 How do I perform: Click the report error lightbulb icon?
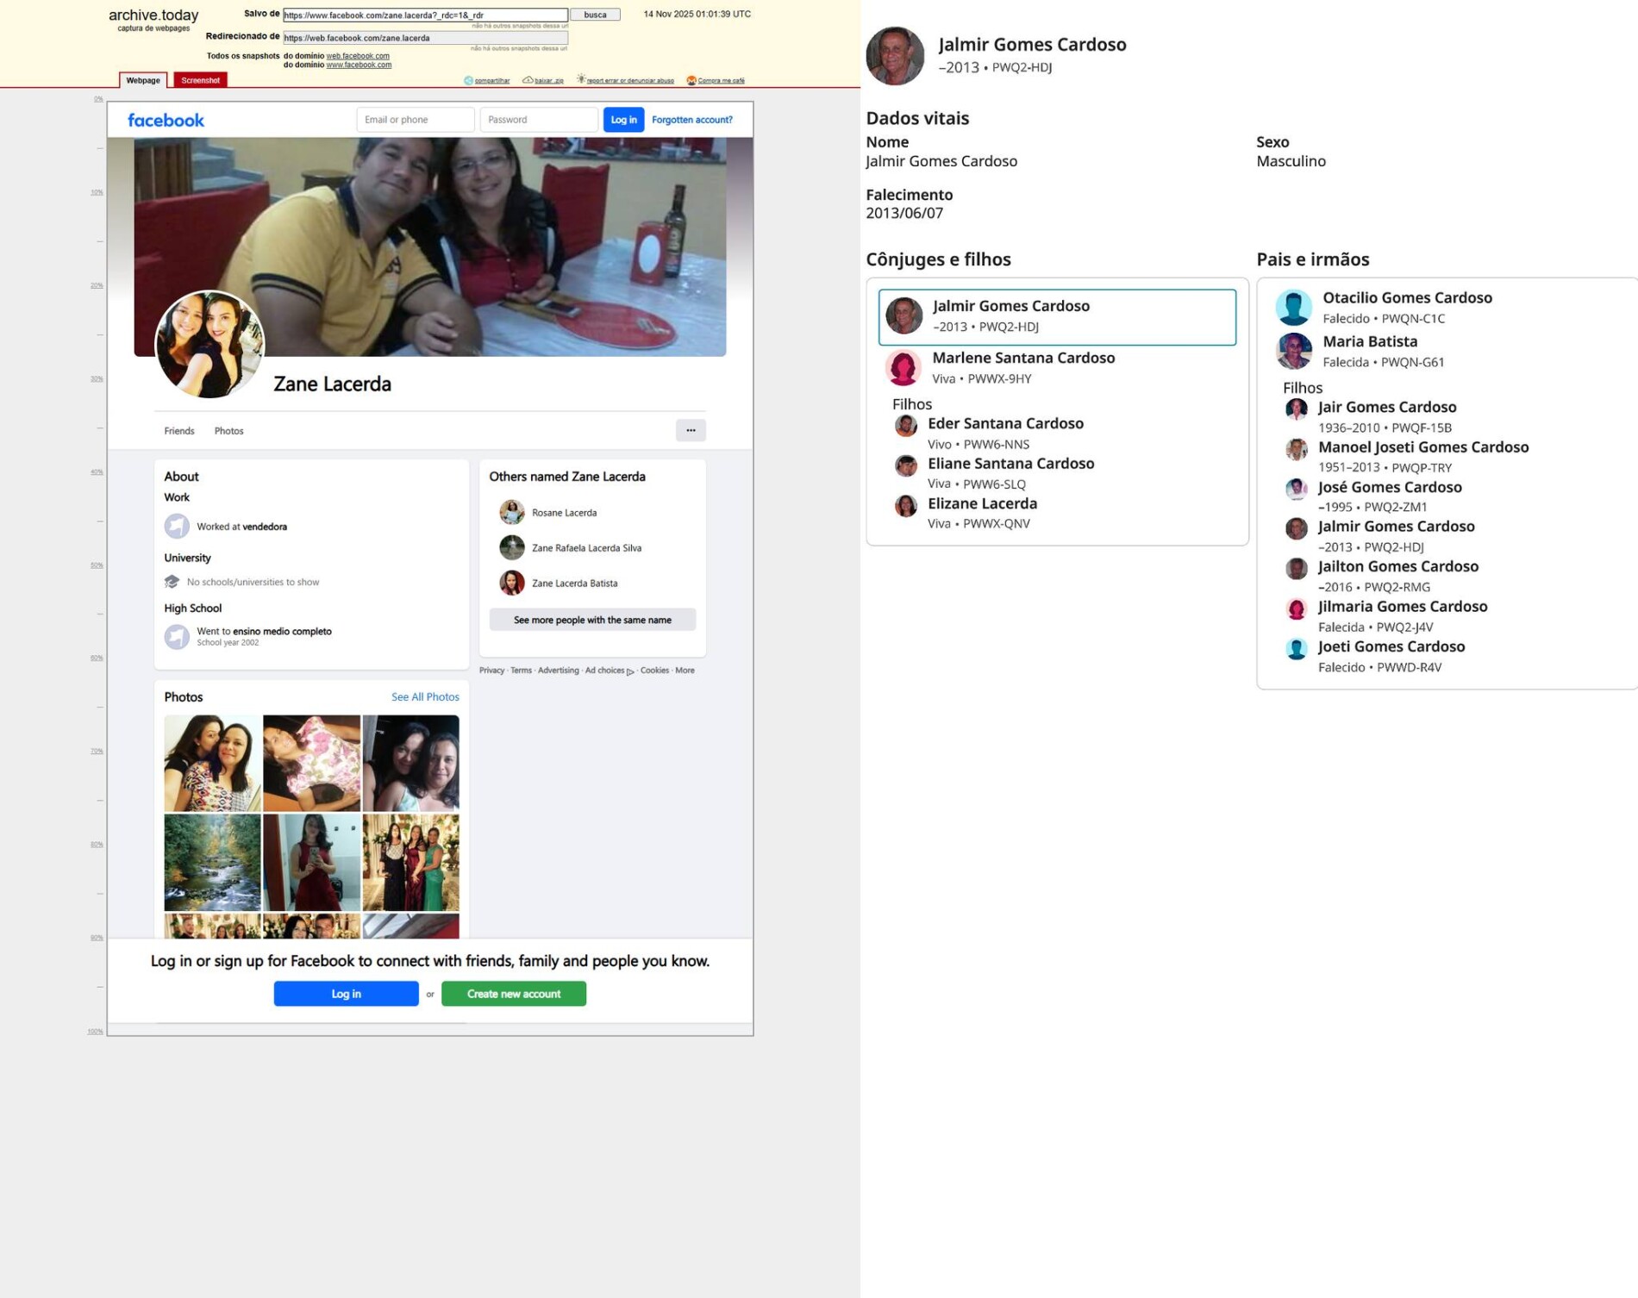(581, 79)
